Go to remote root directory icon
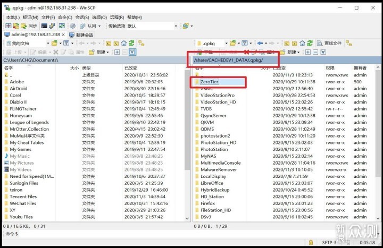 tap(295, 44)
